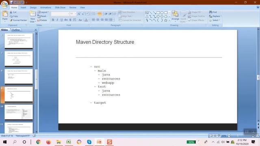Open Chrome from the taskbar

pos(38,142)
